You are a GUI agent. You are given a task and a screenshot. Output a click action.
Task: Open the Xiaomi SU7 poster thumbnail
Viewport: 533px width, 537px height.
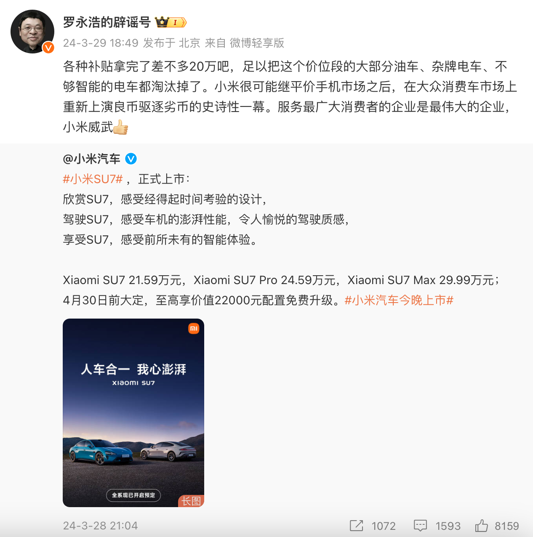(x=133, y=413)
